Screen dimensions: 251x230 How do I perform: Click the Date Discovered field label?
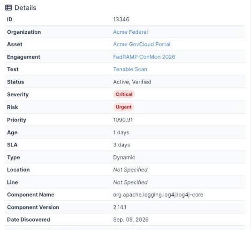pos(29,220)
